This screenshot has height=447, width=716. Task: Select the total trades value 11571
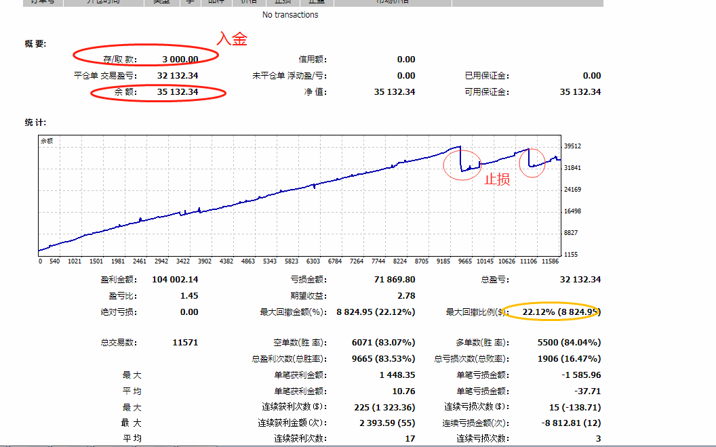(185, 343)
